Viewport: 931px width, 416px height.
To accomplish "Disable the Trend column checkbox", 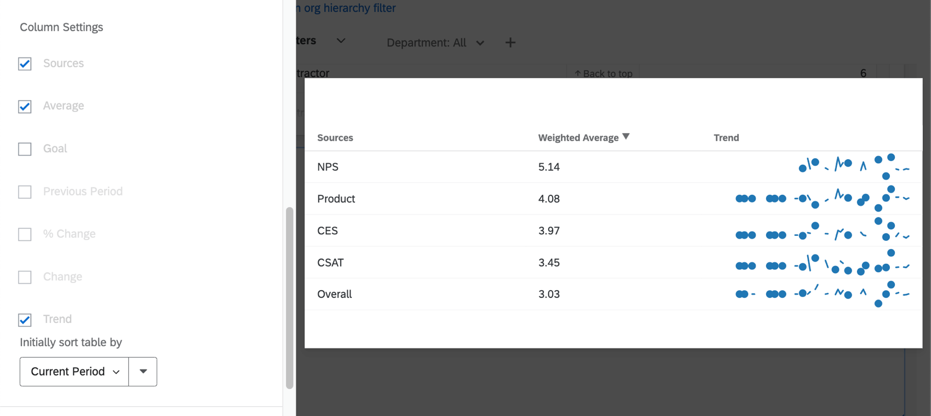I will pos(25,320).
